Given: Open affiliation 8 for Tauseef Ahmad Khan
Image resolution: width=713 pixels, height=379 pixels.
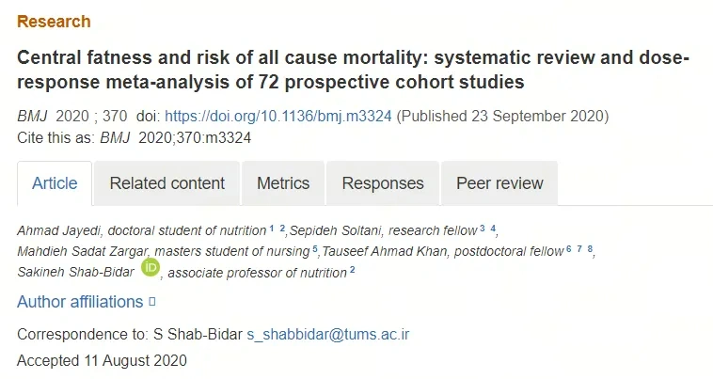Looking at the screenshot, I should point(590,249).
